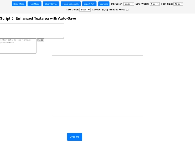Activate Text Mode
This screenshot has height=146, width=195.
(34, 4)
